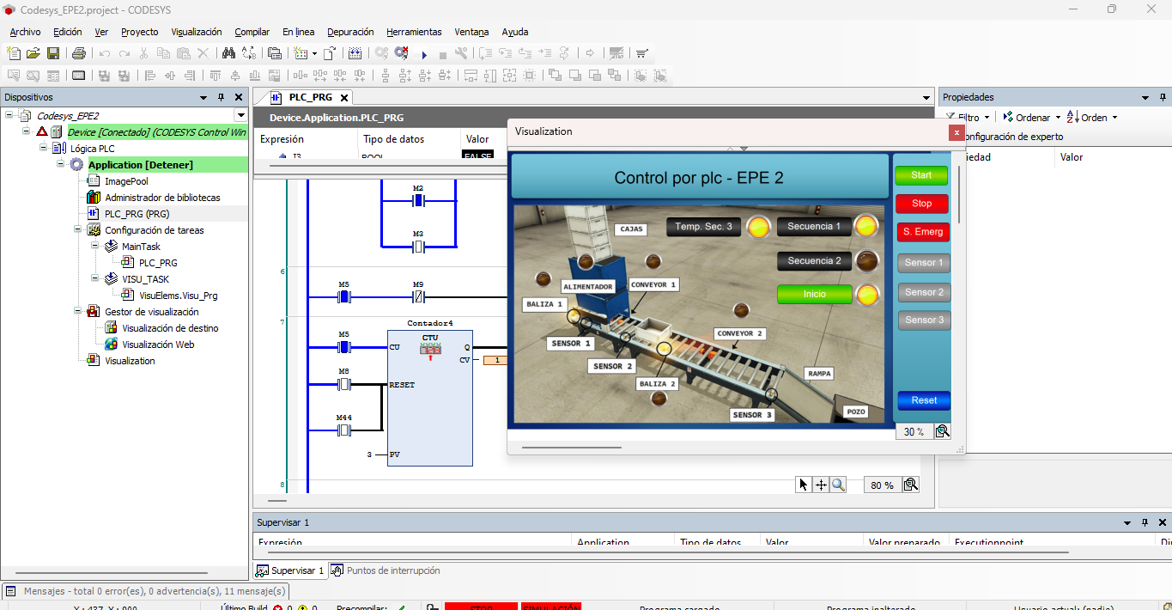Toggle the Sensor 3 button in visualization
1172x610 pixels.
click(924, 320)
